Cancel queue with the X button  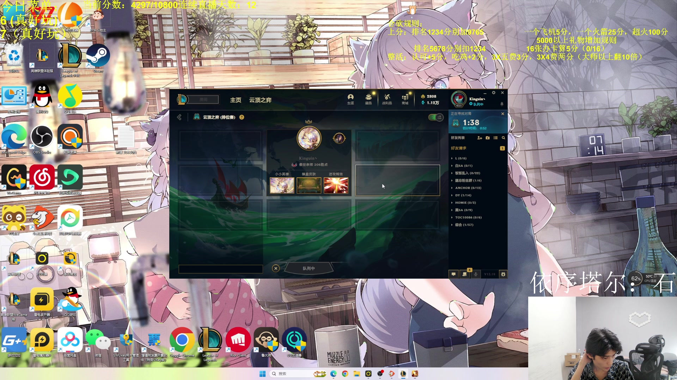click(276, 268)
